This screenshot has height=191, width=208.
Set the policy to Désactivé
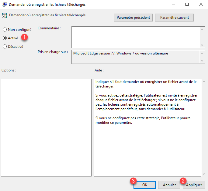(x=5, y=47)
